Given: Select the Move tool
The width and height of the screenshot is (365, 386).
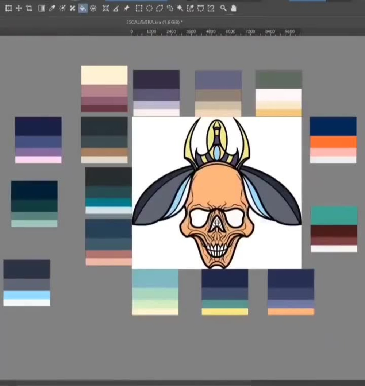Looking at the screenshot, I should [x=18, y=8].
